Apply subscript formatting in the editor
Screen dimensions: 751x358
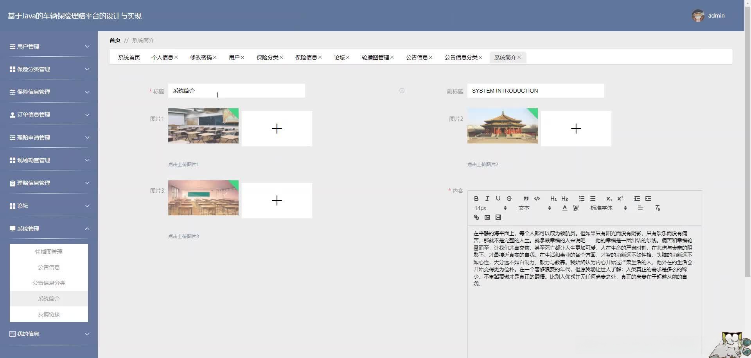[609, 199]
